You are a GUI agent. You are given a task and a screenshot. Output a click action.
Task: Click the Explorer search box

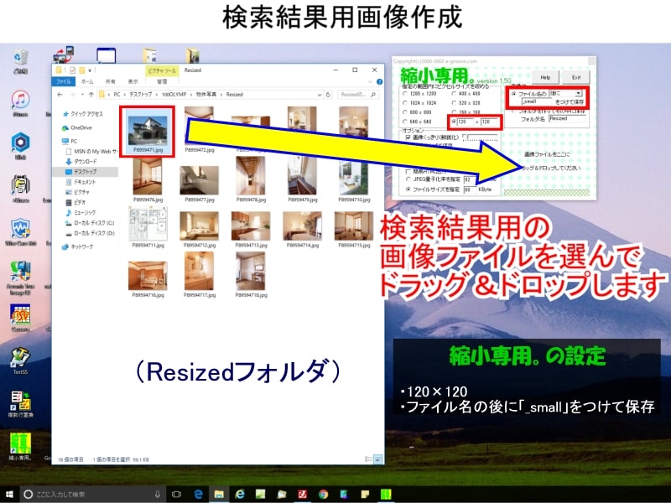tap(358, 95)
